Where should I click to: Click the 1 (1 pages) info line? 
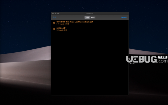pyautogui.click(x=62, y=30)
